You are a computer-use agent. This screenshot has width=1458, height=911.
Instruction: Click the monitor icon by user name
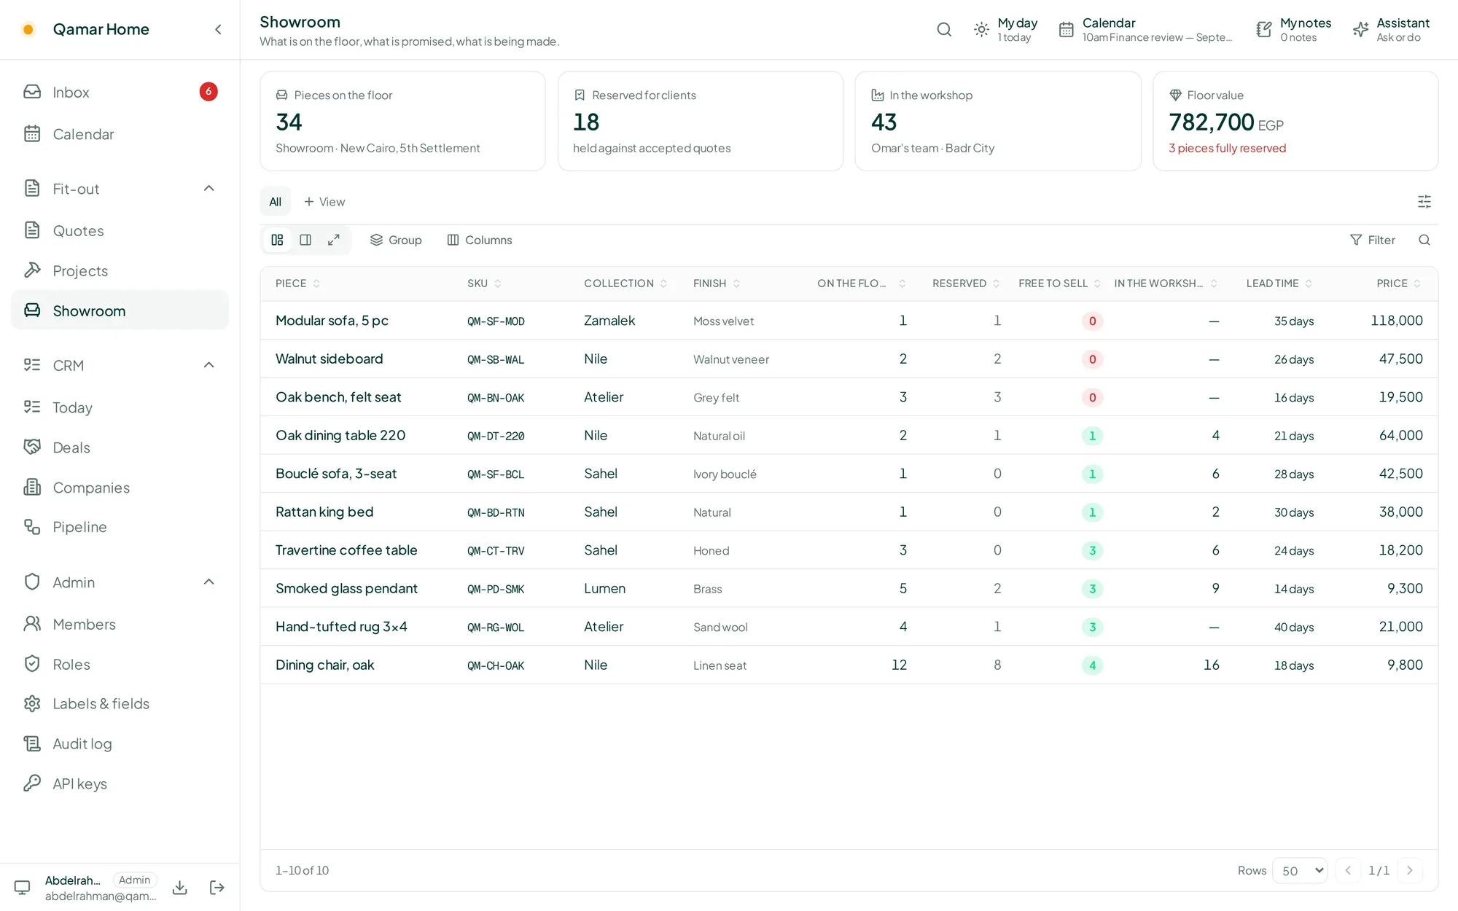pos(23,888)
